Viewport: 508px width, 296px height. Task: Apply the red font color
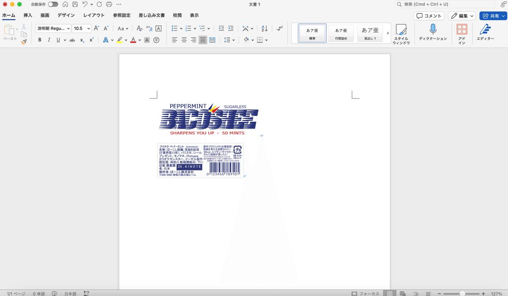(x=133, y=40)
